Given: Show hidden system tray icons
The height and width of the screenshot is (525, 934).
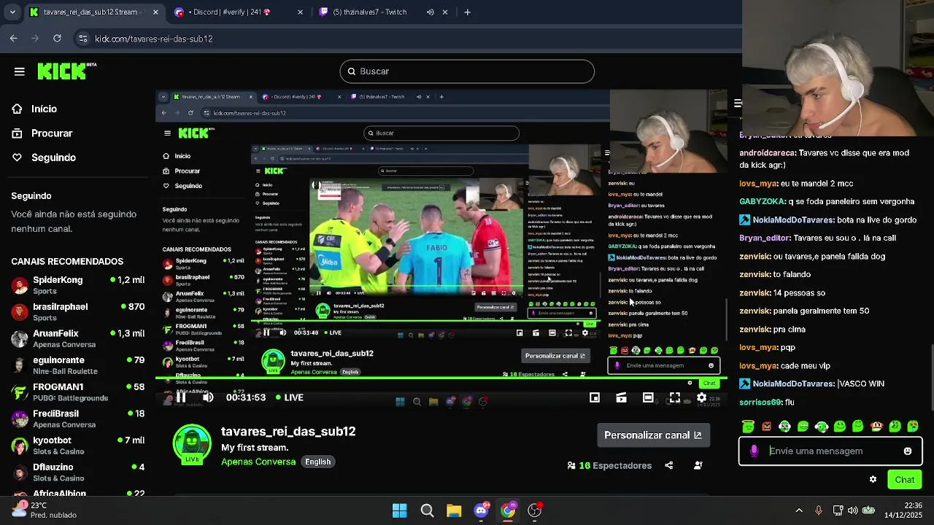Looking at the screenshot, I should 799,510.
